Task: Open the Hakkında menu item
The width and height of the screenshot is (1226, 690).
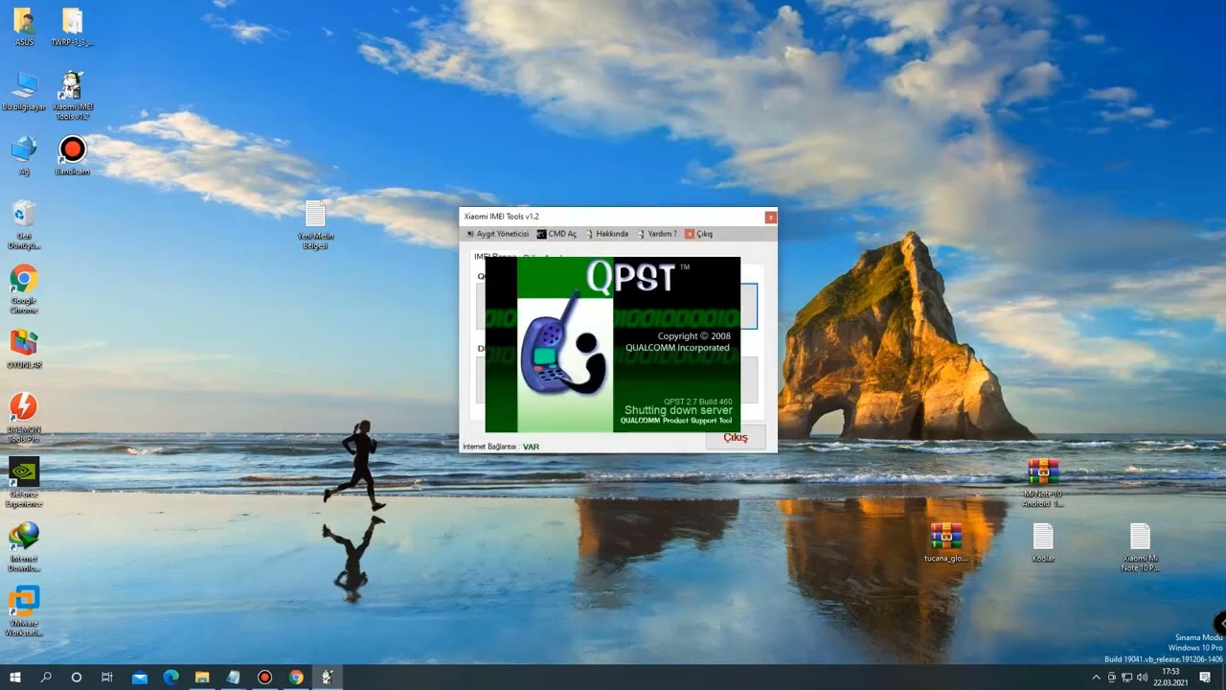Action: (606, 234)
